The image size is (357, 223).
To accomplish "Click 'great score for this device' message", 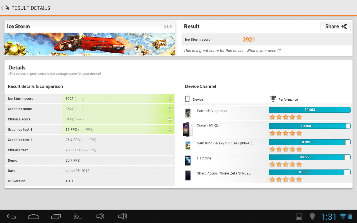I will (x=232, y=51).
